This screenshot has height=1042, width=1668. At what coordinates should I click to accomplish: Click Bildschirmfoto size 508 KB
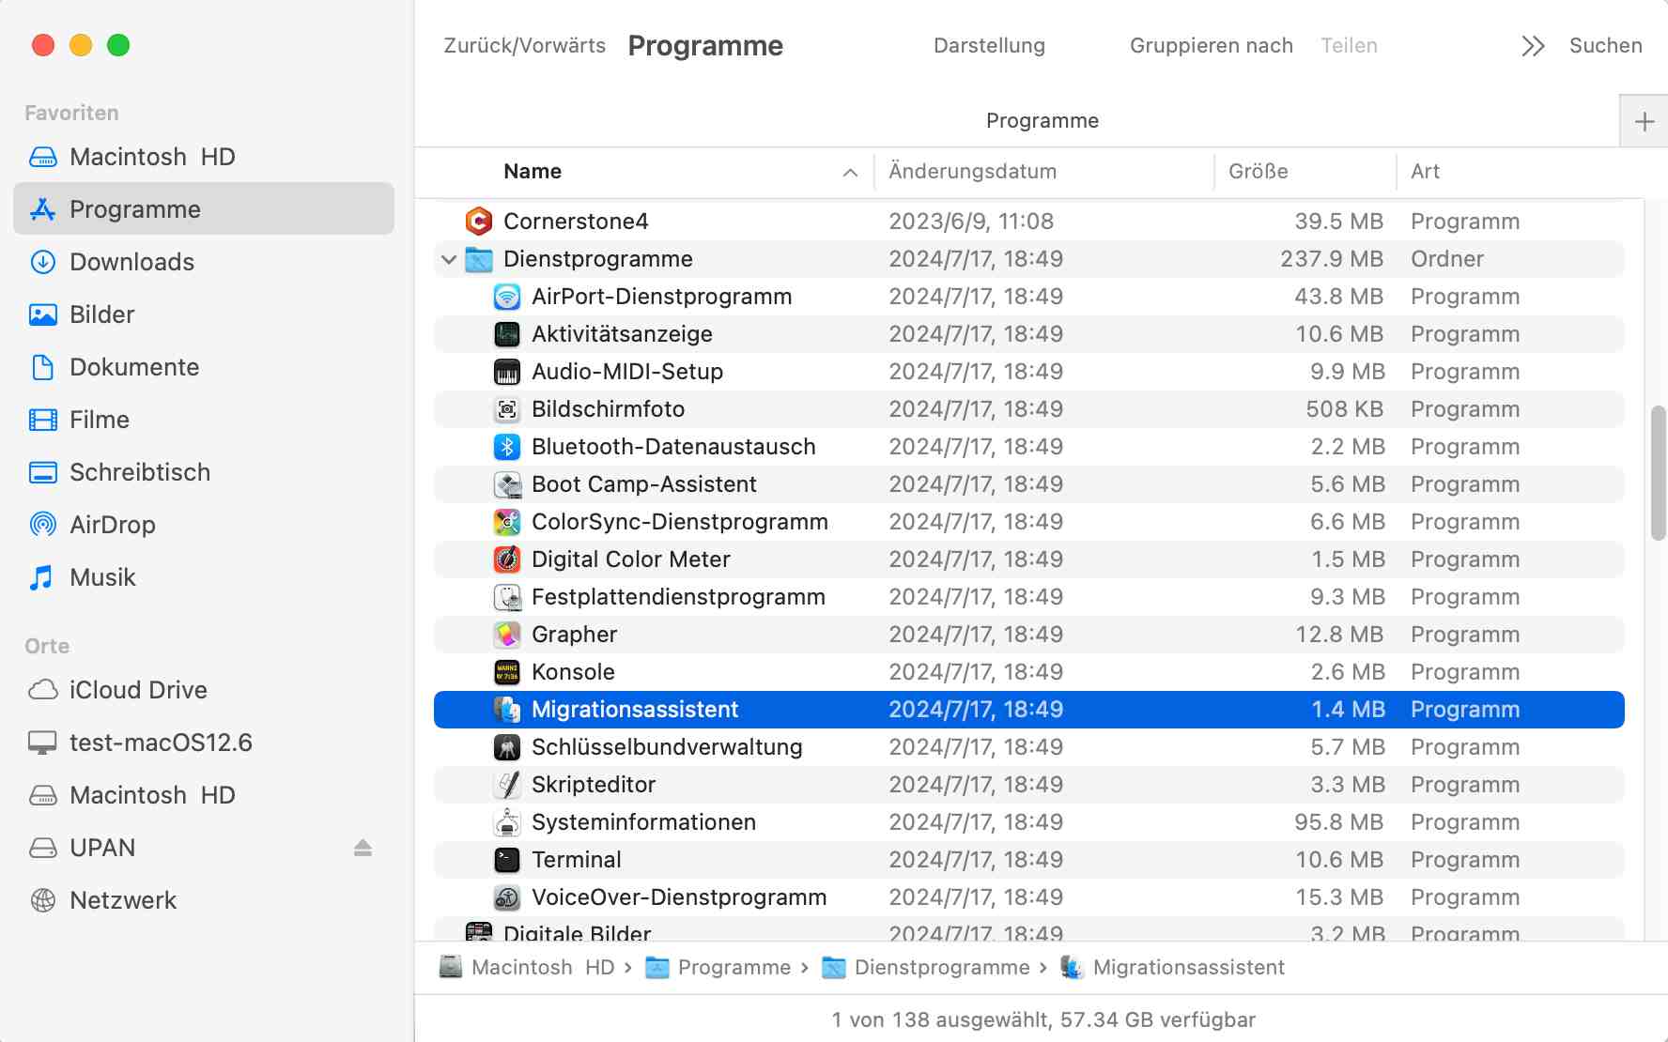1345,409
